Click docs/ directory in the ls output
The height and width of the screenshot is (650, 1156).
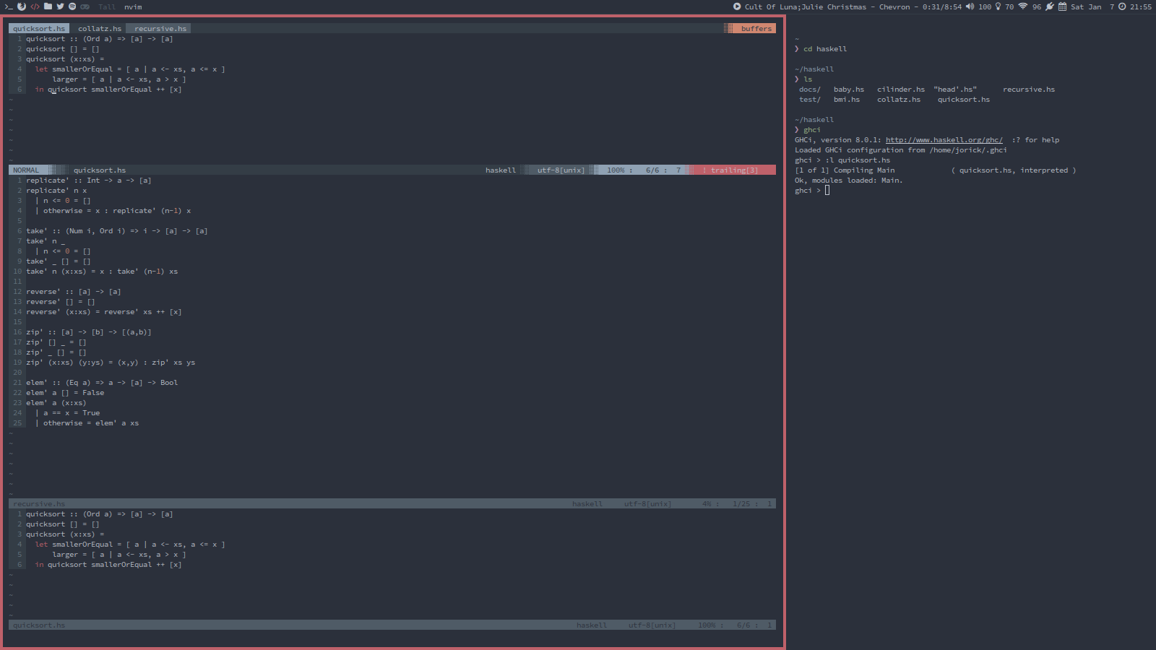[x=810, y=90]
